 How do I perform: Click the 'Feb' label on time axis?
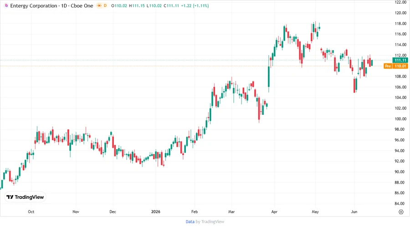click(x=195, y=212)
